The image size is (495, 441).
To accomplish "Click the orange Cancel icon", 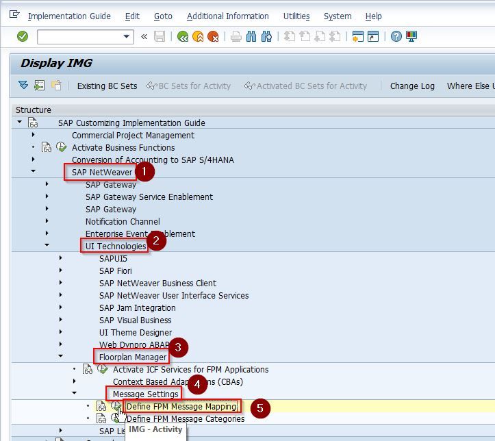I will [x=213, y=36].
